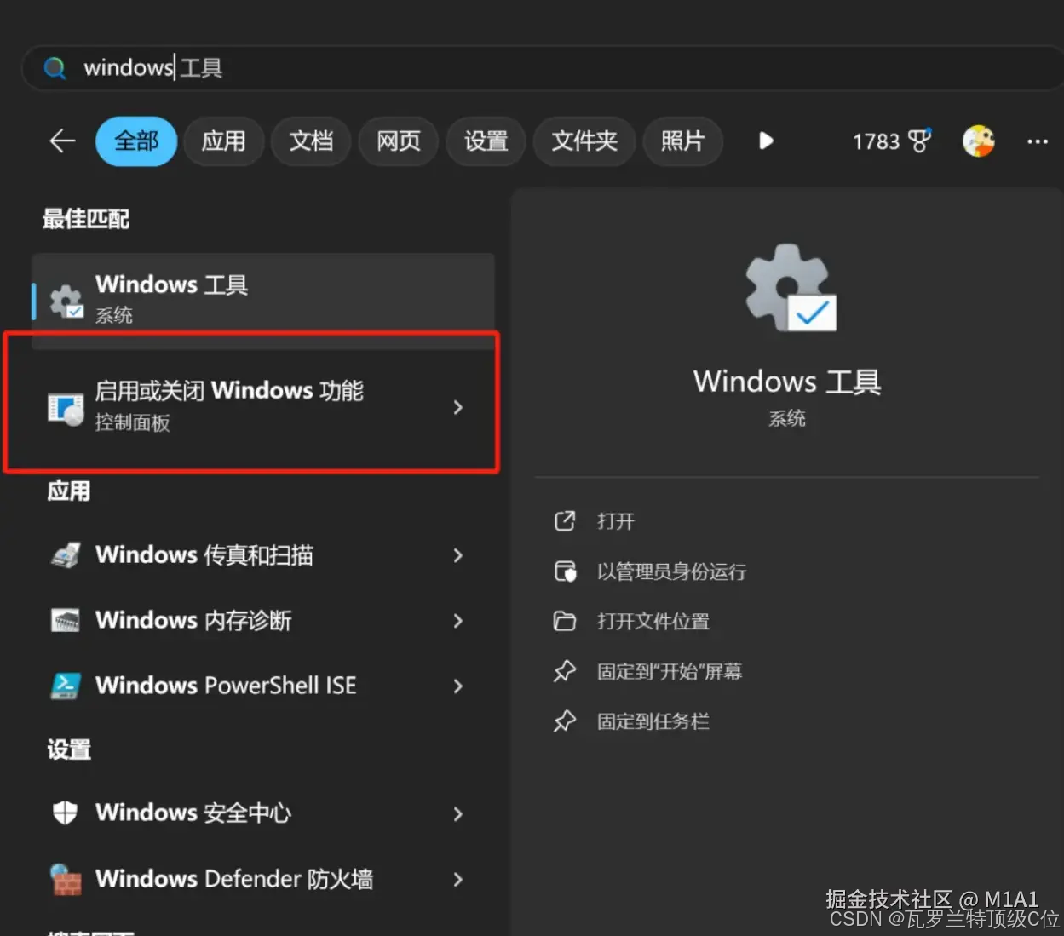Open the user profile avatar
This screenshot has height=936, width=1064.
(979, 141)
